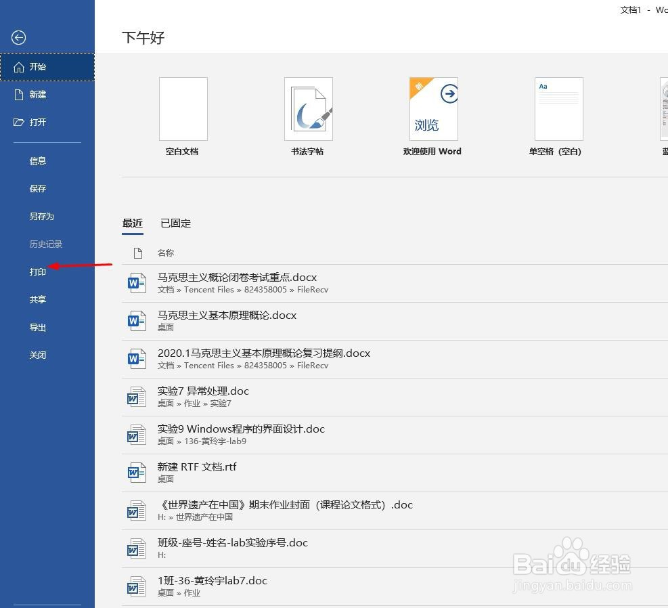Image resolution: width=668 pixels, height=608 pixels.
Task: Create a 空白文档 blank document
Action: 183,116
